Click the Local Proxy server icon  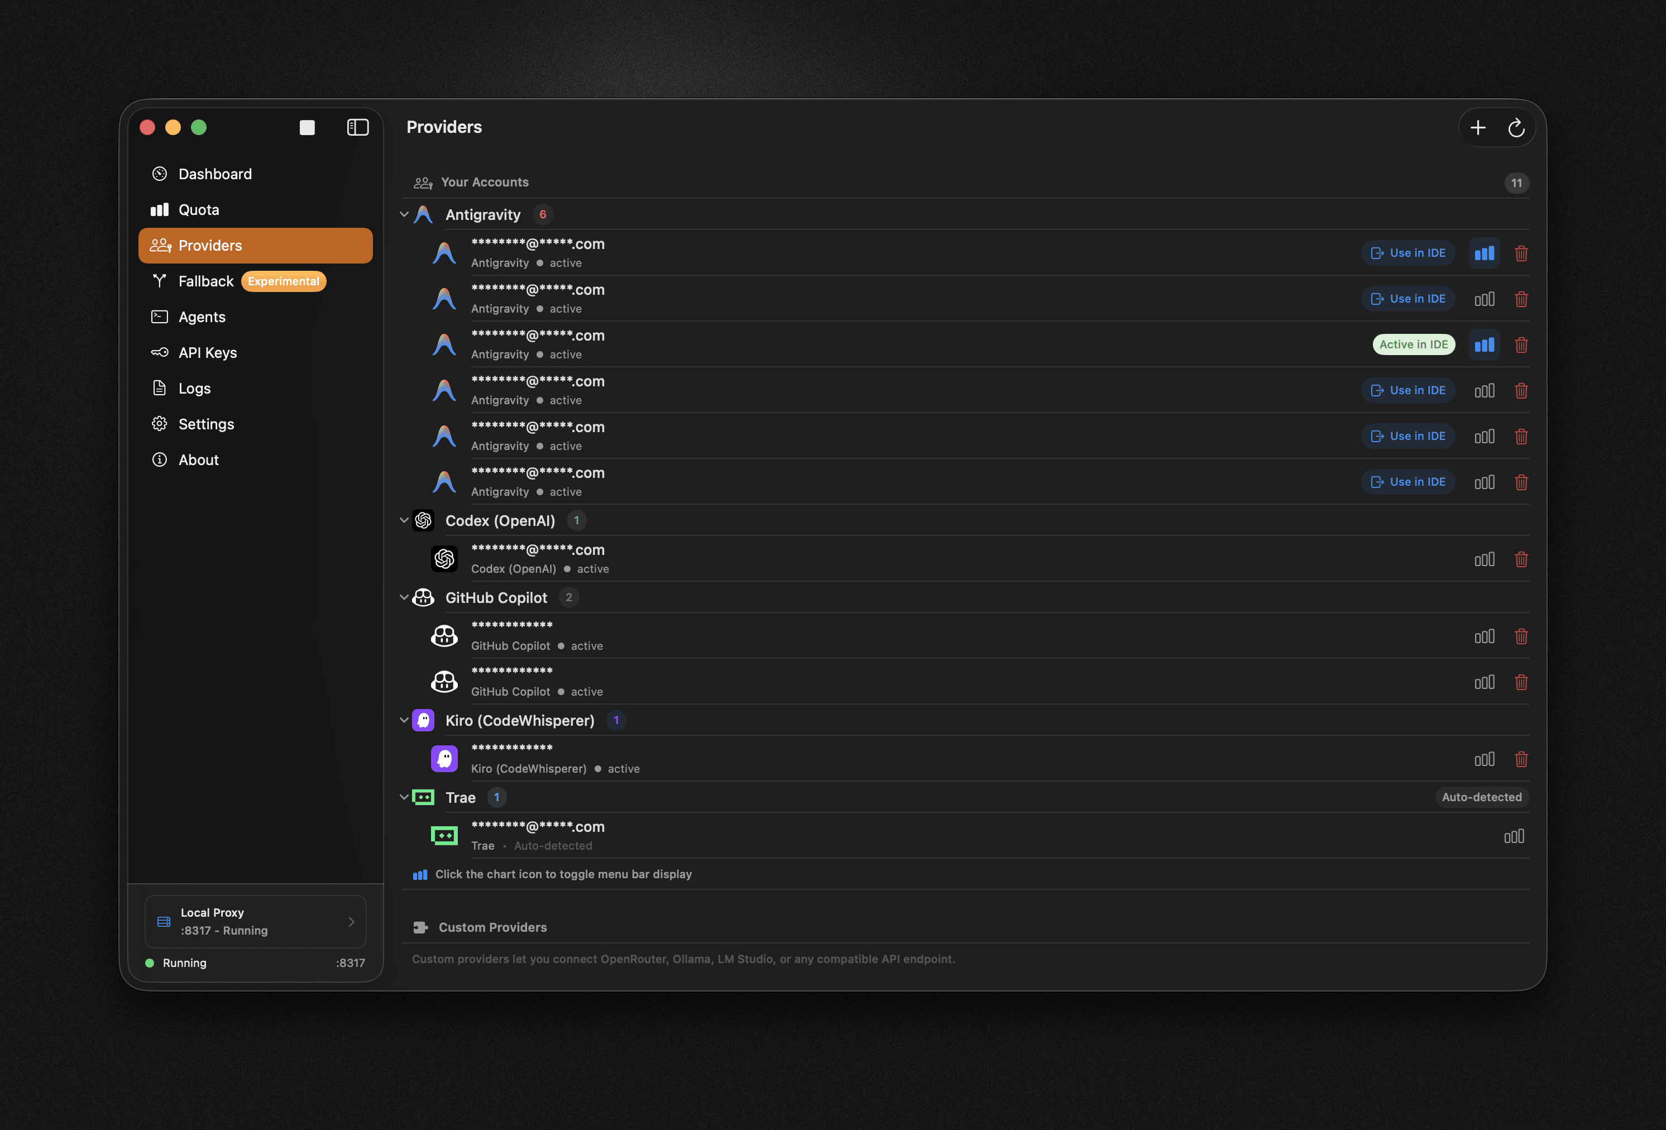point(164,921)
